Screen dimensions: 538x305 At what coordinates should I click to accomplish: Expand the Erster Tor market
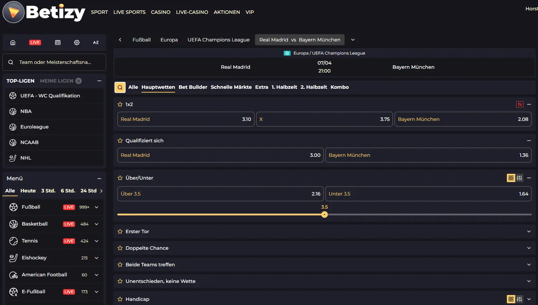tap(529, 231)
